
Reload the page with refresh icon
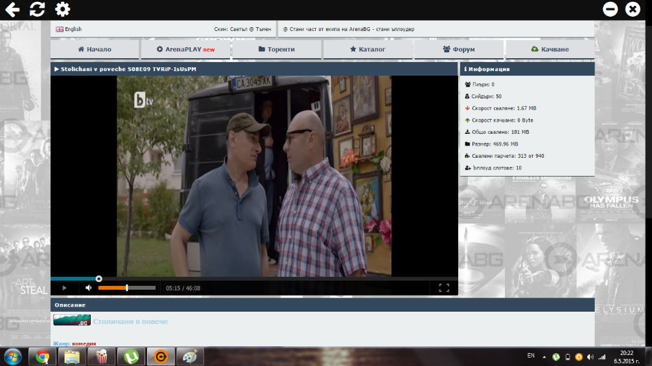[x=37, y=9]
